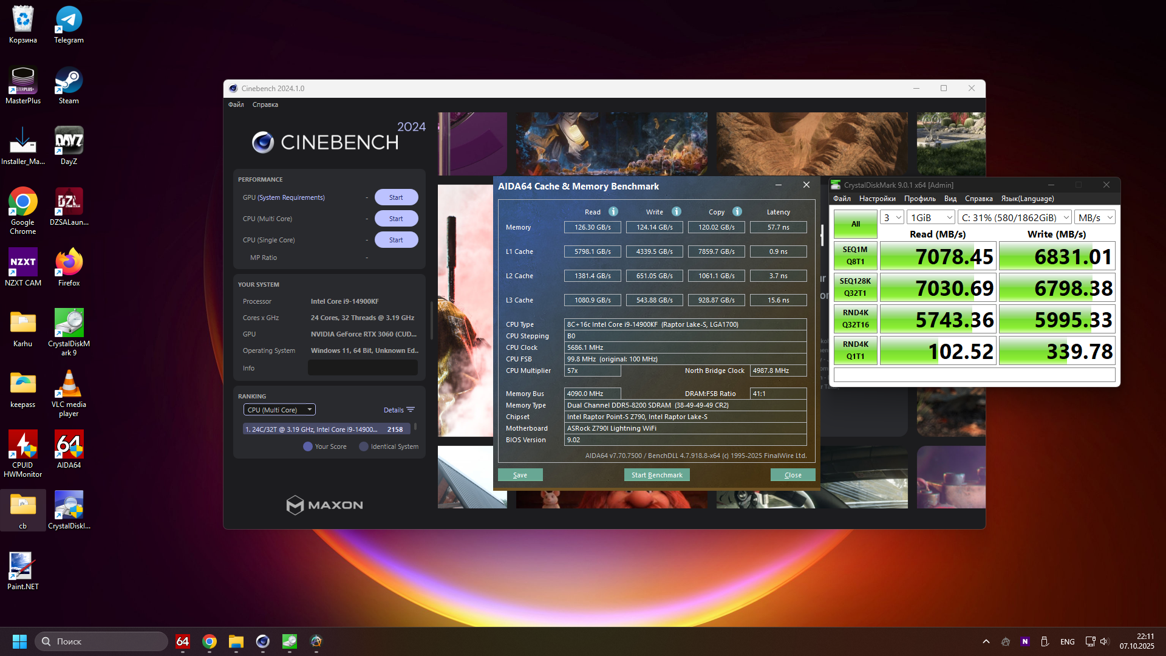Open the Справка menu in Cinebench
The width and height of the screenshot is (1166, 656).
pyautogui.click(x=265, y=104)
